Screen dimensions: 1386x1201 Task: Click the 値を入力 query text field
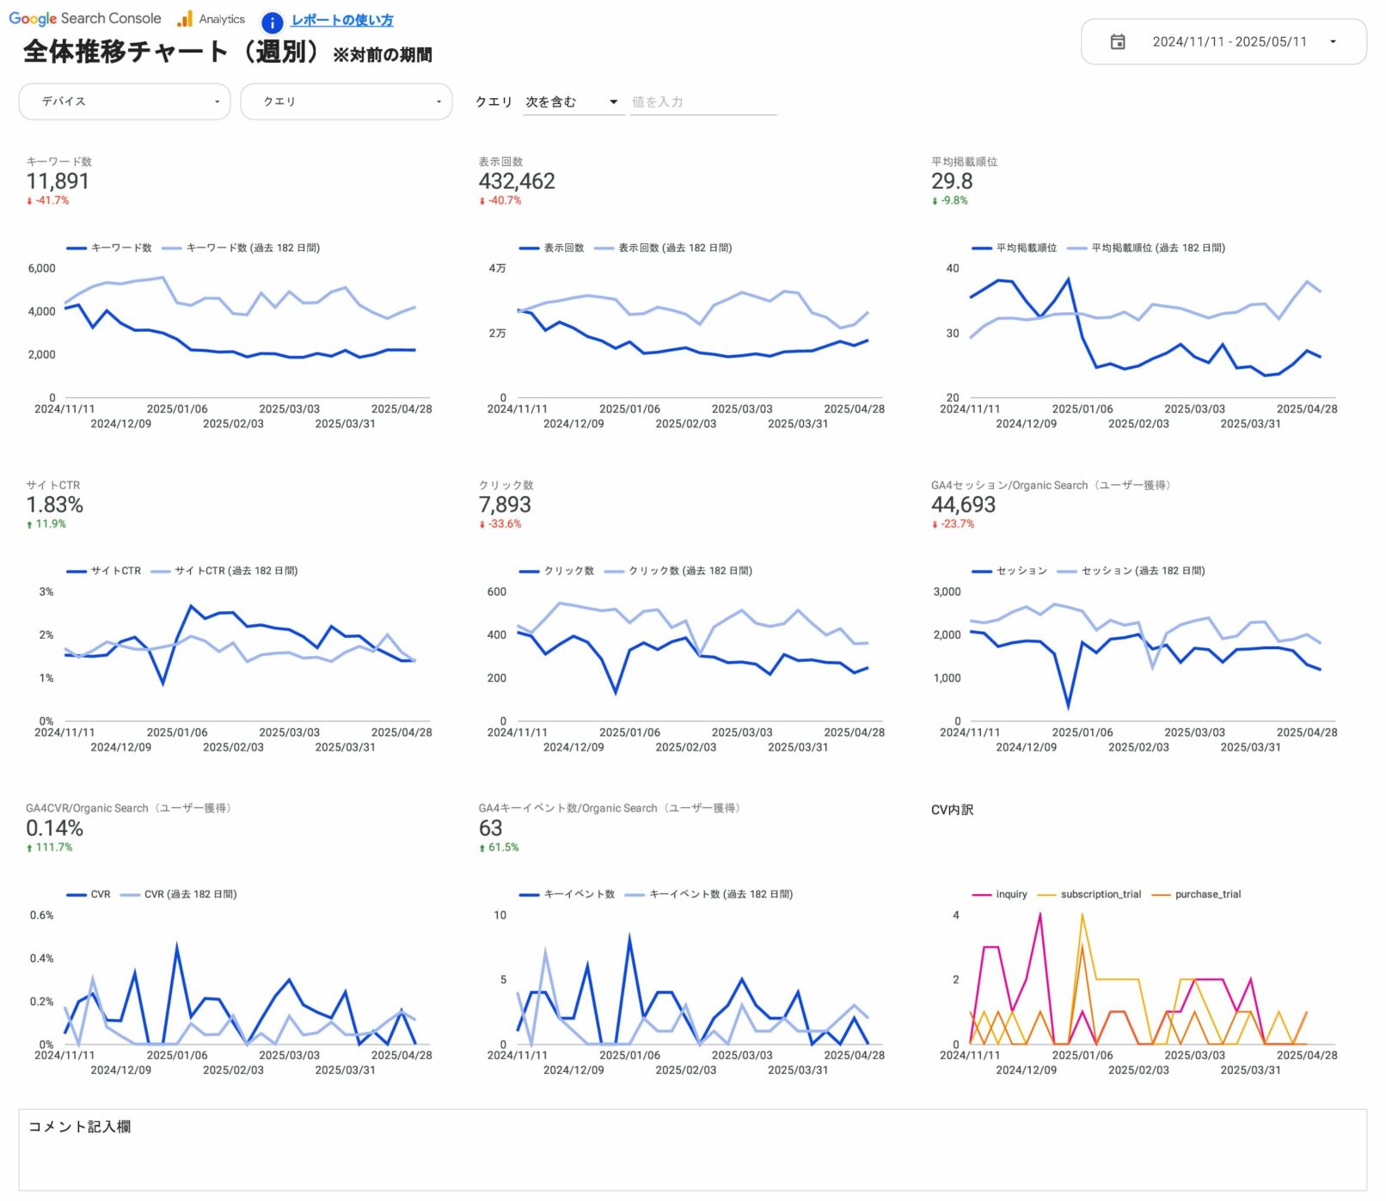(702, 102)
